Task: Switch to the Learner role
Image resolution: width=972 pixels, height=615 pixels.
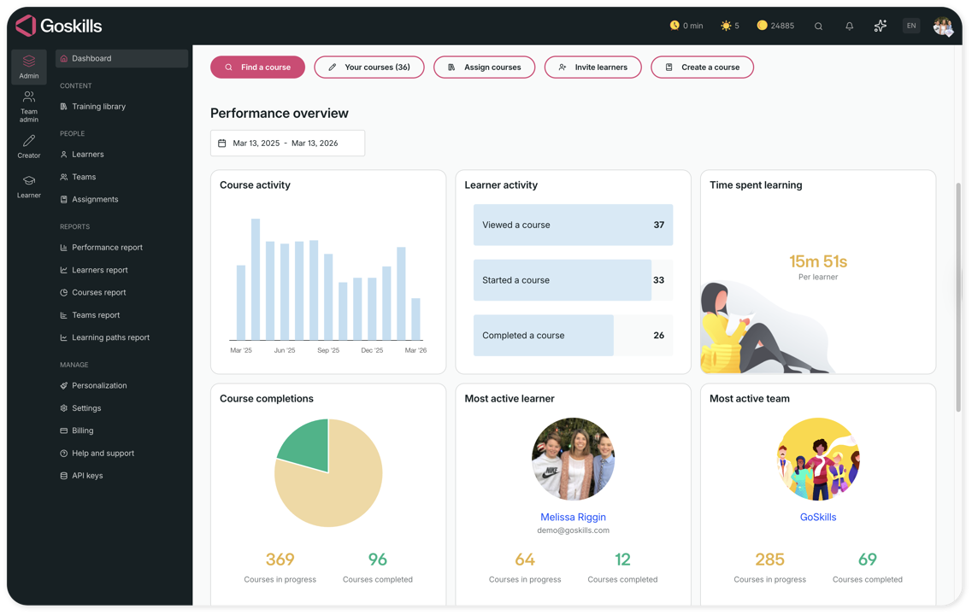Action: click(28, 186)
